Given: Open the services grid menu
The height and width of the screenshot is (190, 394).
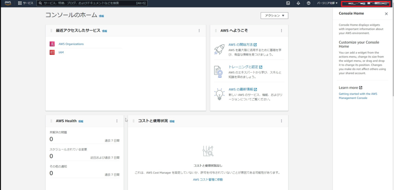Looking at the screenshot, I should (x=25, y=3).
